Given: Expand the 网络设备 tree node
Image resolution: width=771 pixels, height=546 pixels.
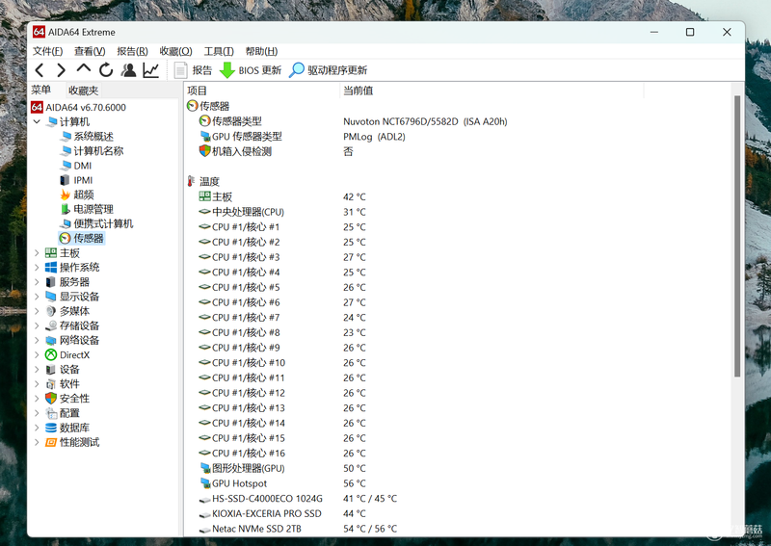Looking at the screenshot, I should point(37,340).
